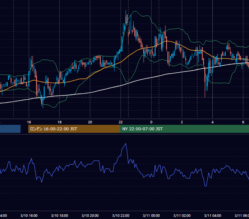Viewport: 249px width, 219px height.
Task: Select the NY 22:00-07:00 JST session bar
Action: [184, 129]
